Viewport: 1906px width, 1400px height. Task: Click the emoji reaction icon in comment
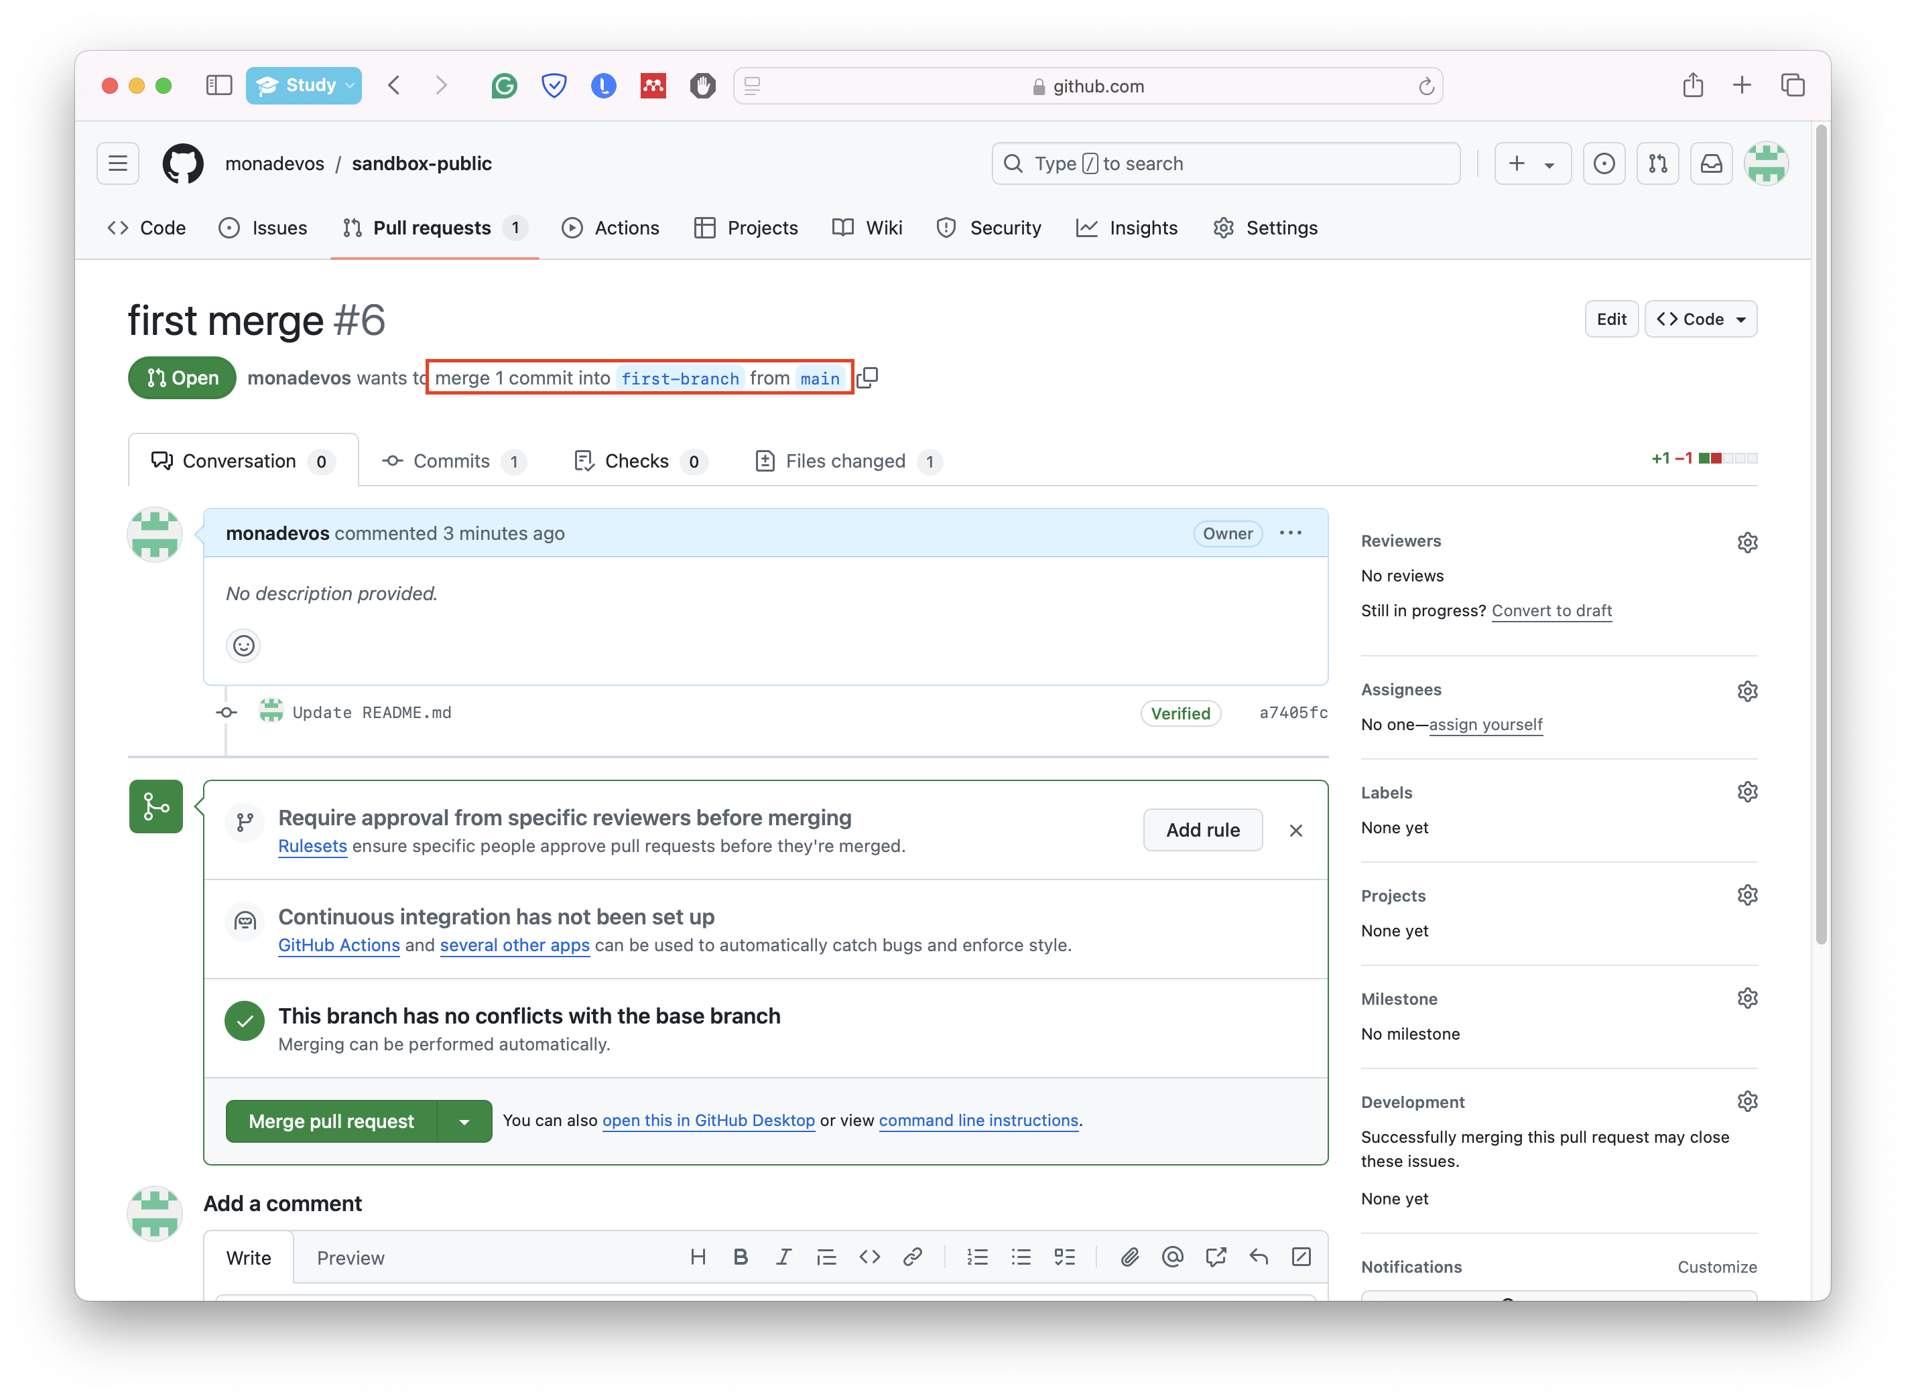243,644
